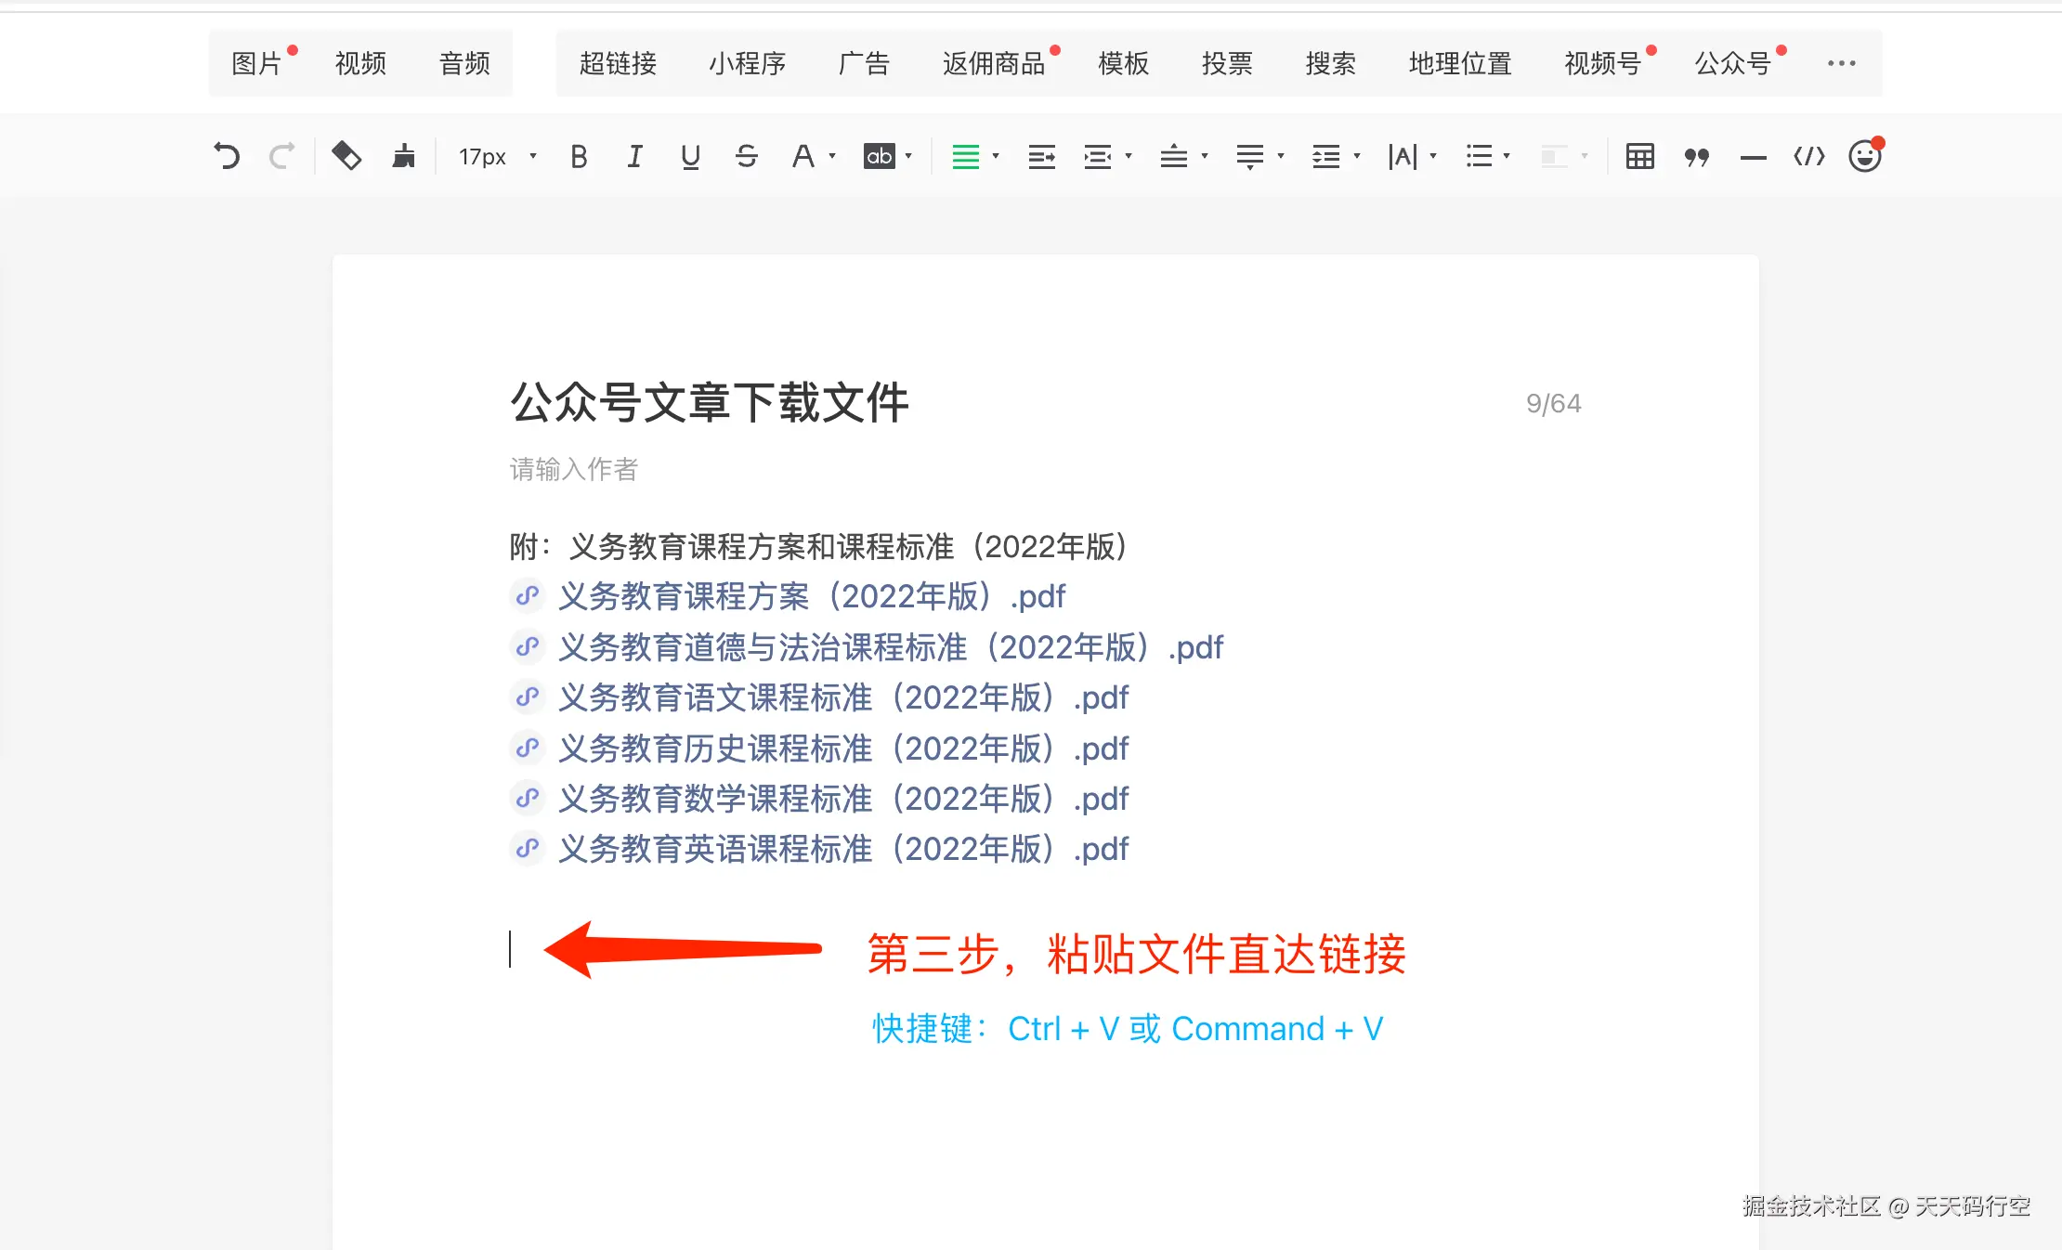Choose 小程序 from the insert bar
The height and width of the screenshot is (1250, 2062).
point(747,63)
